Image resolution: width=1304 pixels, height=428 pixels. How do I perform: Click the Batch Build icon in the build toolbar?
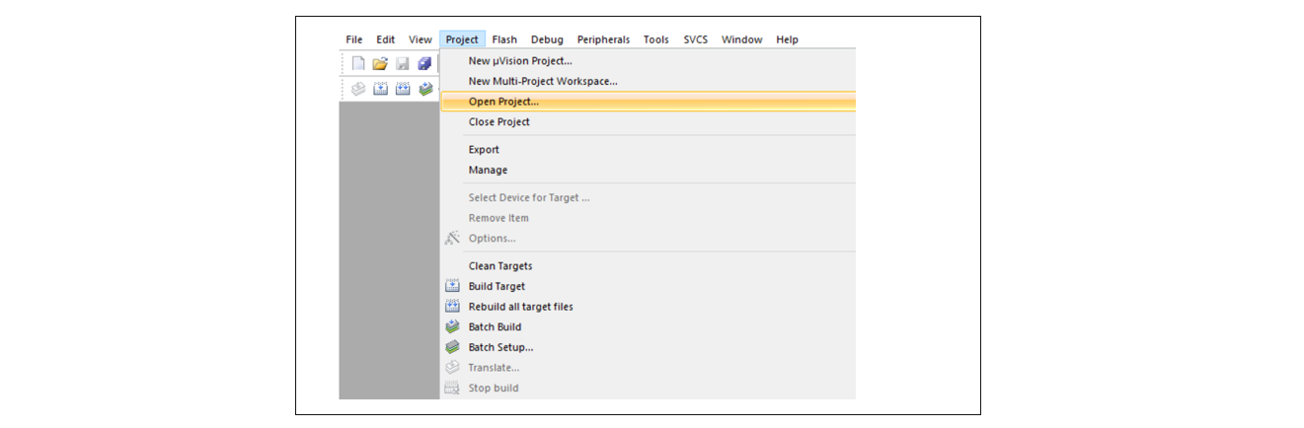[x=425, y=89]
